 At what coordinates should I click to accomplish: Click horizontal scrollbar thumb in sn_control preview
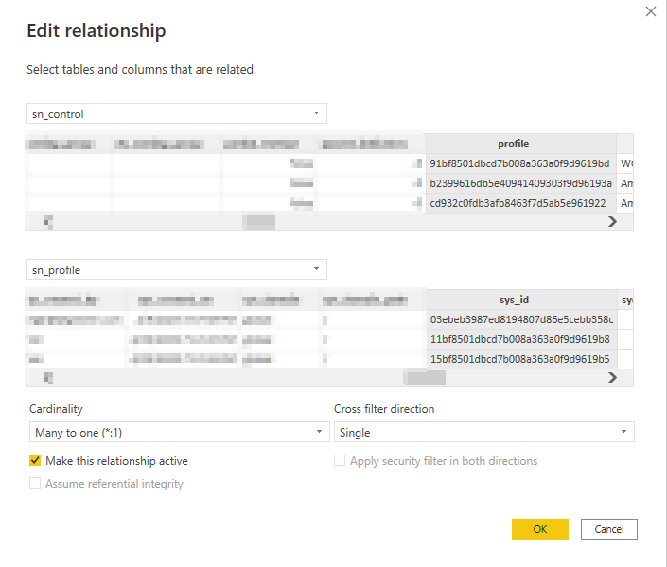258,222
